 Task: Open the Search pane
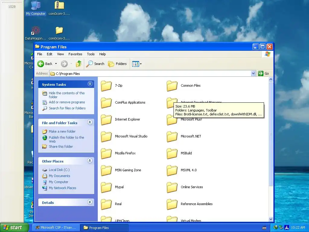click(x=95, y=64)
